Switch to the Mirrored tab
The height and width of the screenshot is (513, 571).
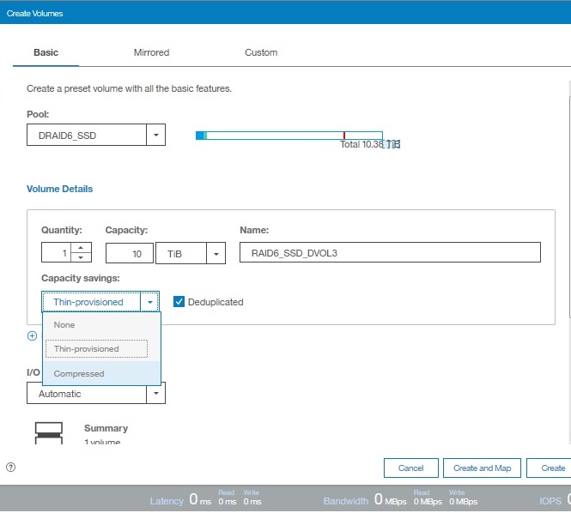[x=151, y=52]
